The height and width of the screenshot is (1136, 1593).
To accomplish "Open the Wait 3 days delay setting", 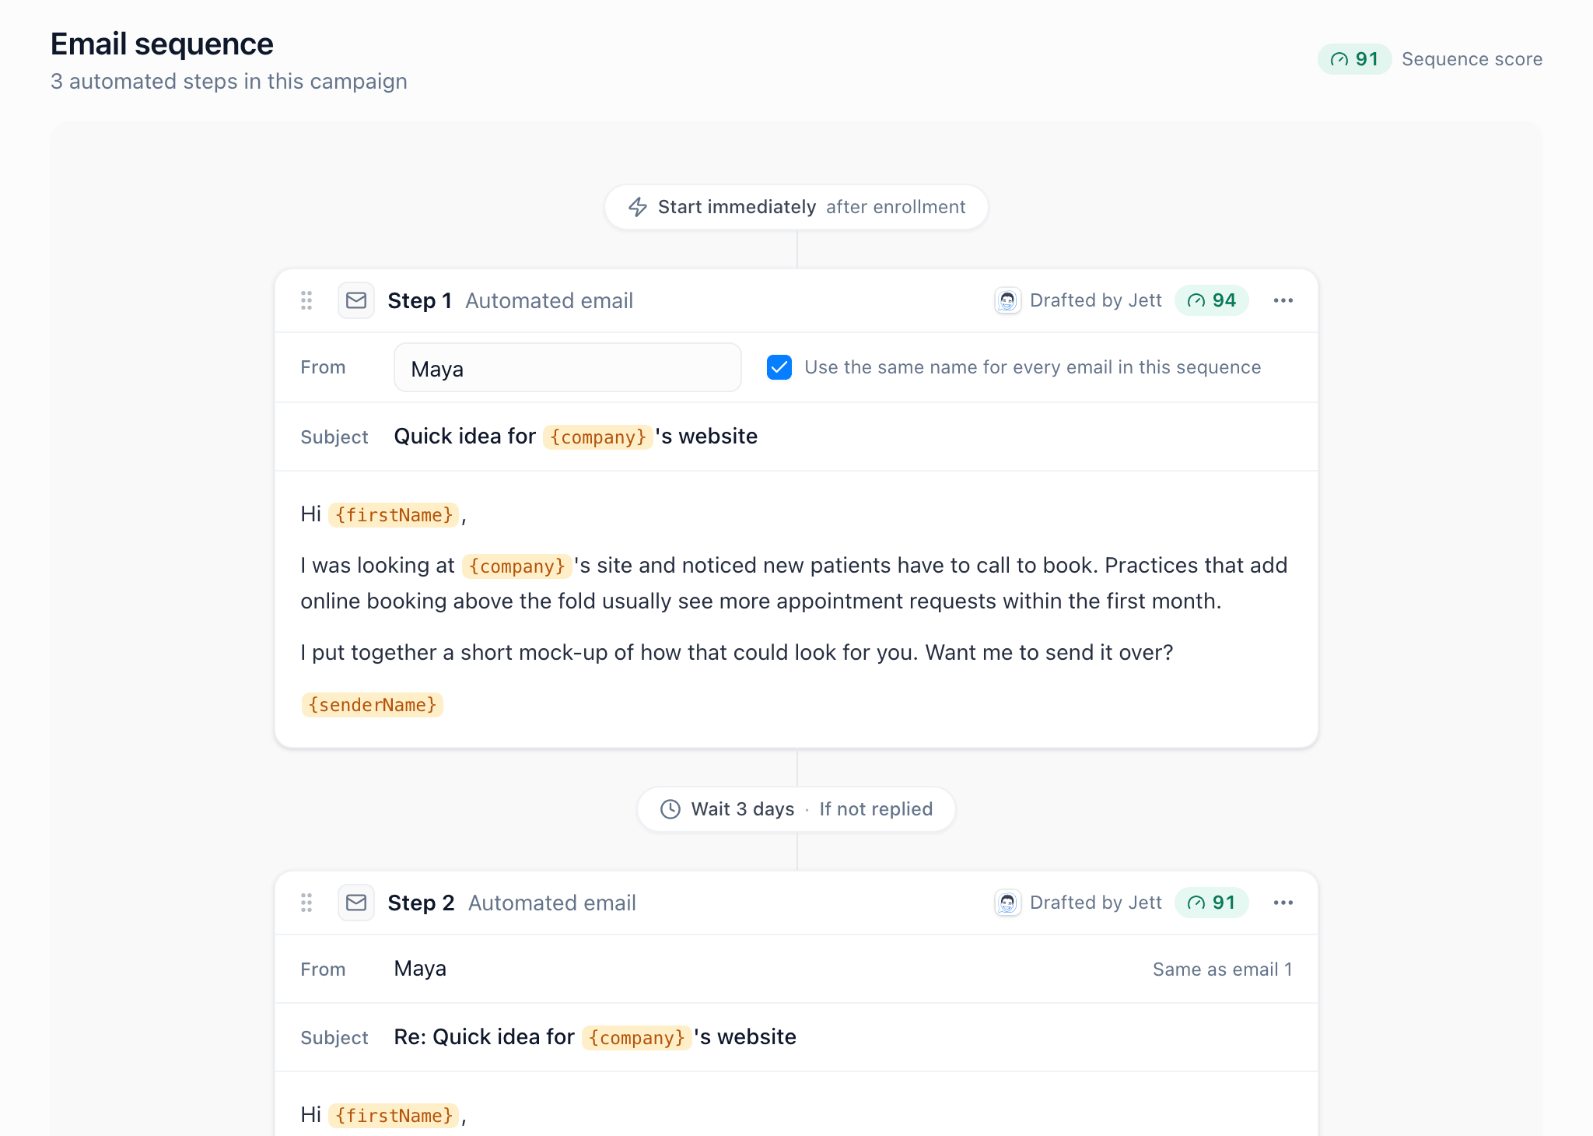I will tap(743, 809).
